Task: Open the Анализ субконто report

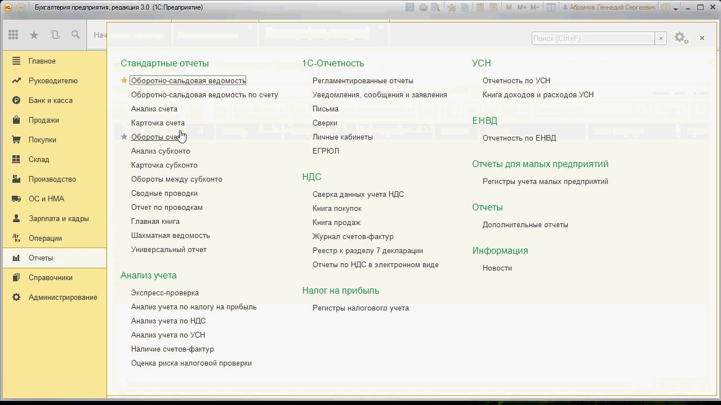Action: [x=161, y=151]
